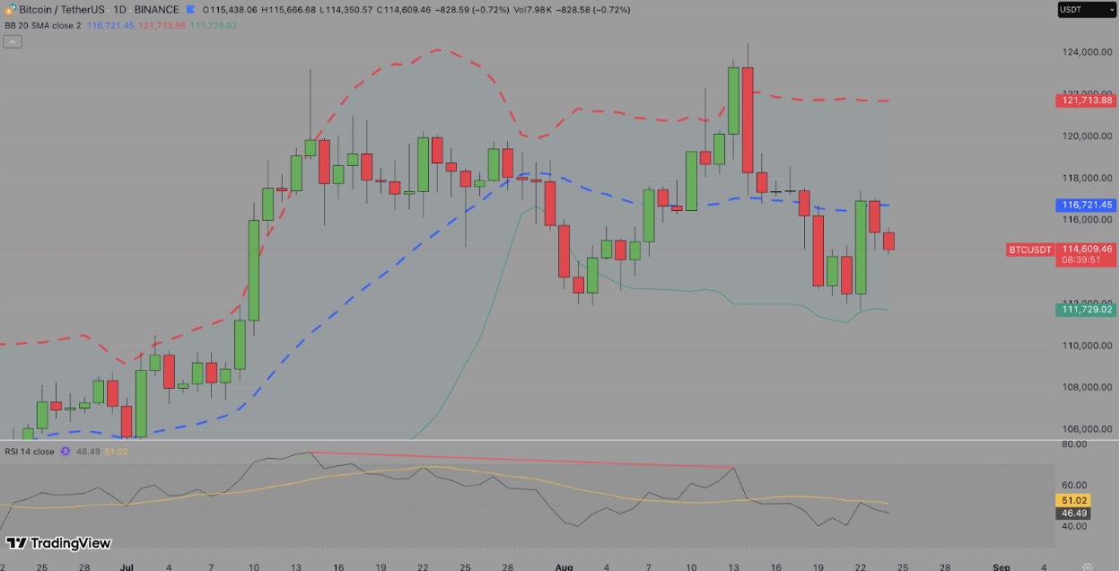Click the yellow 51.02 RSI axis label
Screen dimensions: 1120x571
(x=1075, y=501)
